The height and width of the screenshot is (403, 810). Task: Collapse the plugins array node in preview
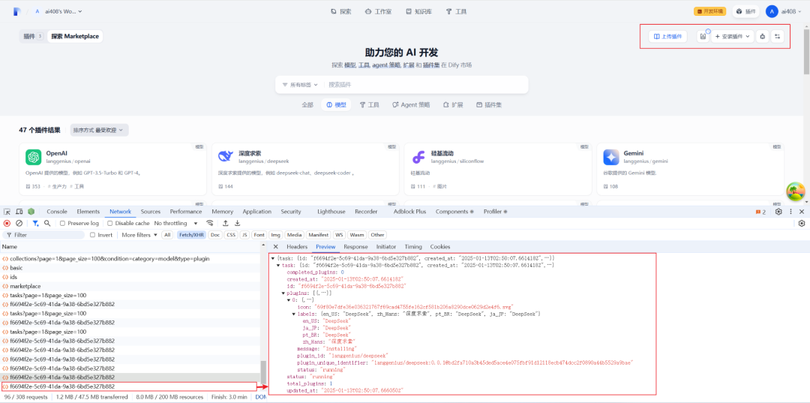pos(283,293)
